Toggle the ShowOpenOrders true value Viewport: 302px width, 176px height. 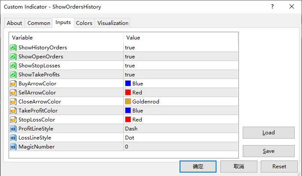pos(130,57)
